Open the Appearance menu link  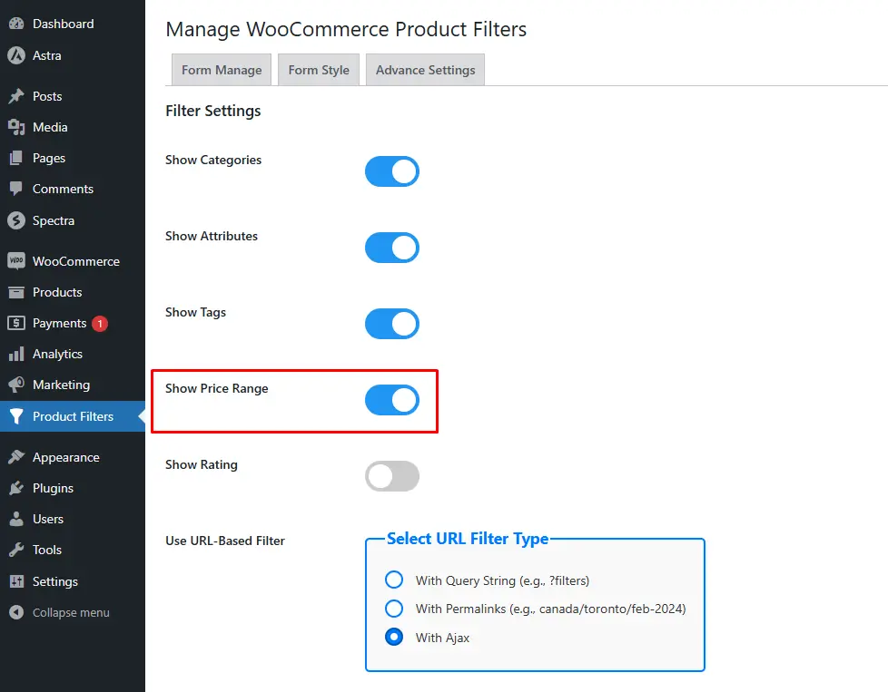pos(65,457)
